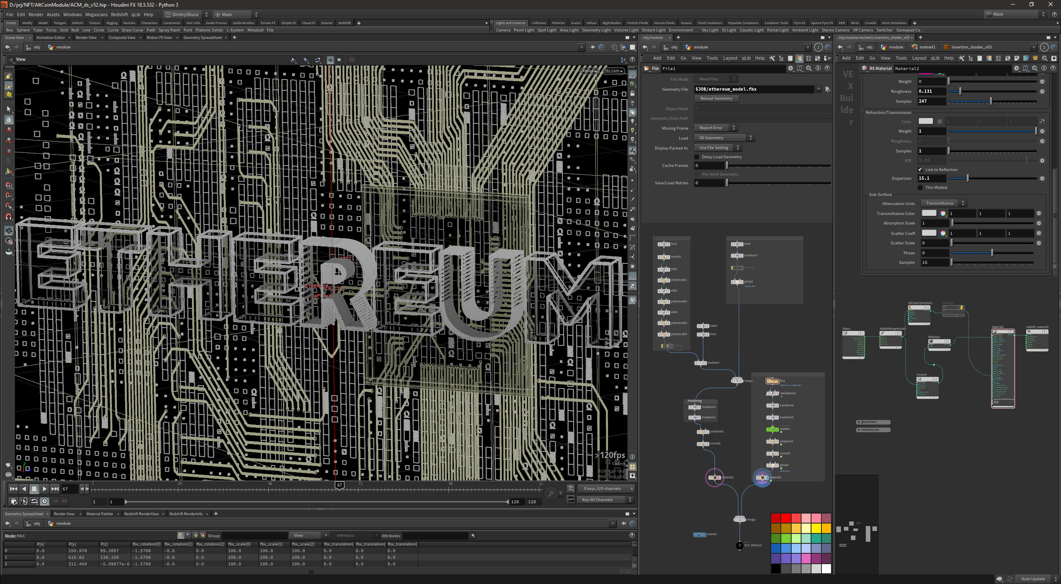This screenshot has height=584, width=1061.
Task: Switch to Geometry Spreadsheet tab at top
Action: pyautogui.click(x=203, y=38)
